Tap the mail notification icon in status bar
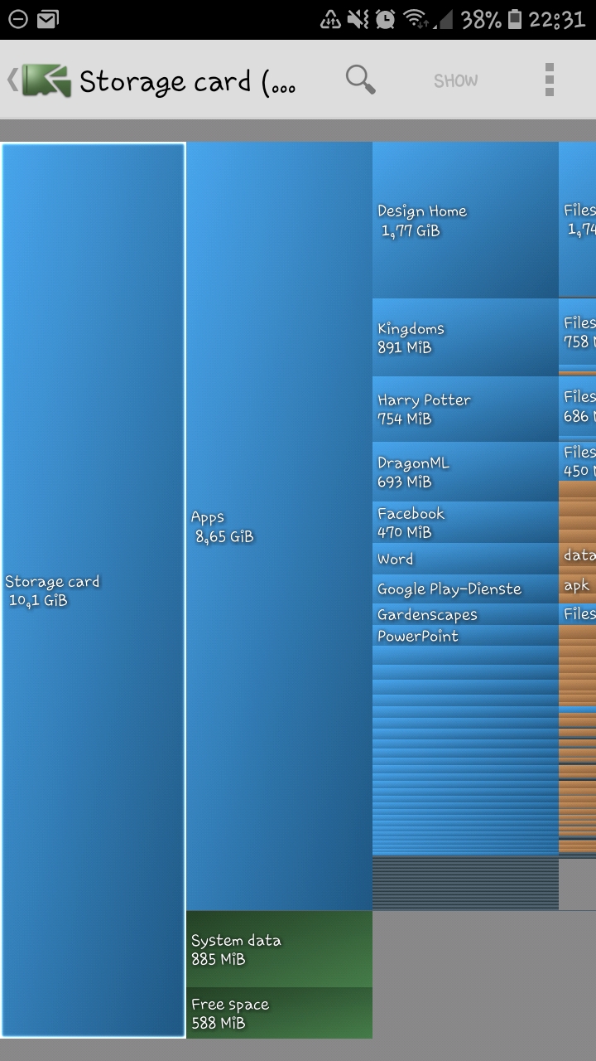 pyautogui.click(x=48, y=19)
